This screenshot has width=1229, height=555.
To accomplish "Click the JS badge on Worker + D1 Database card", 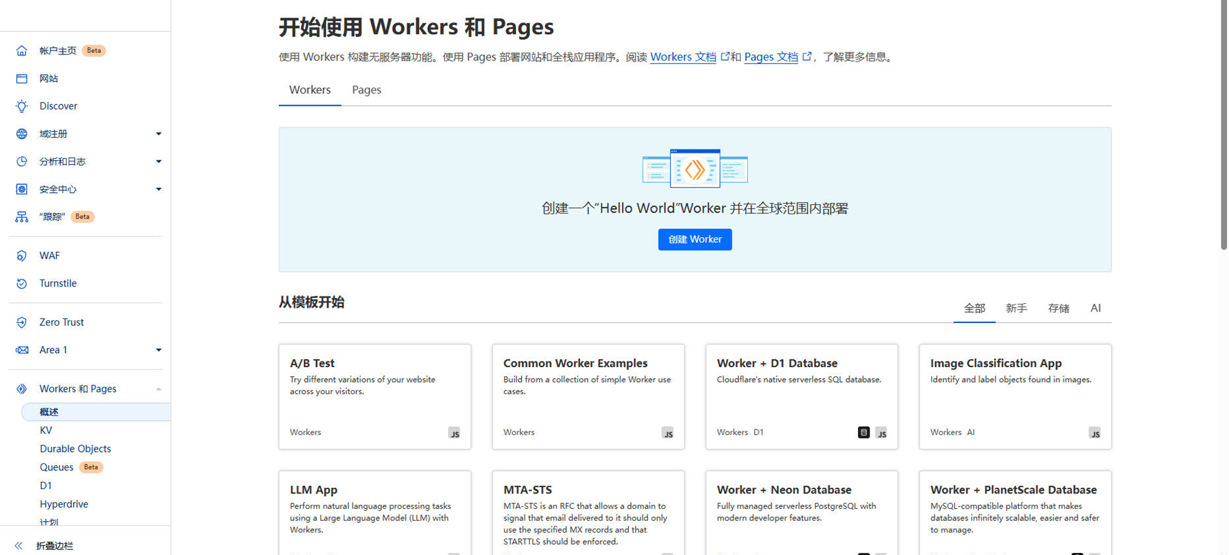I will 882,433.
